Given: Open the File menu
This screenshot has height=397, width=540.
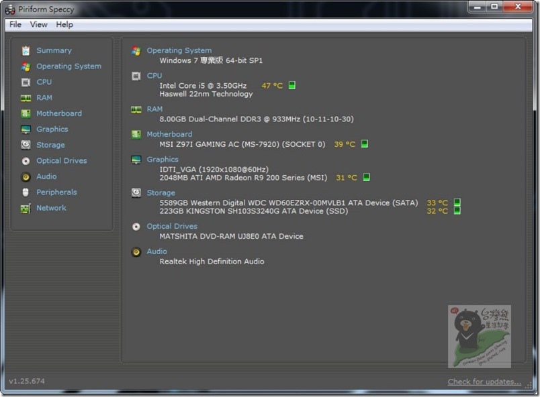Looking at the screenshot, I should [15, 24].
